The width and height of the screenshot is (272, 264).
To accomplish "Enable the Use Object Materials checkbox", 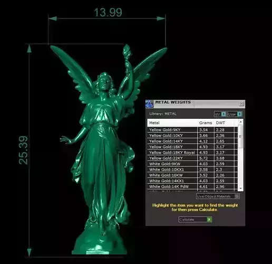I will (x=237, y=196).
